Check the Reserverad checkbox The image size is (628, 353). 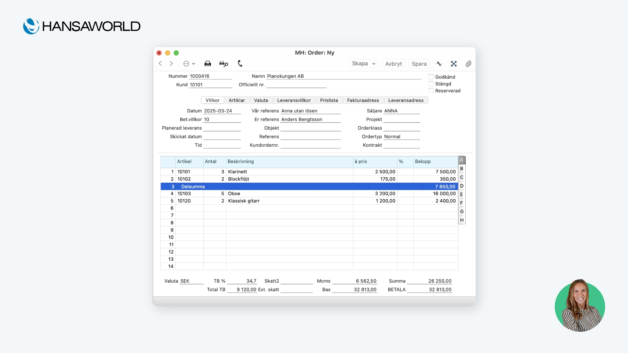[x=431, y=91]
